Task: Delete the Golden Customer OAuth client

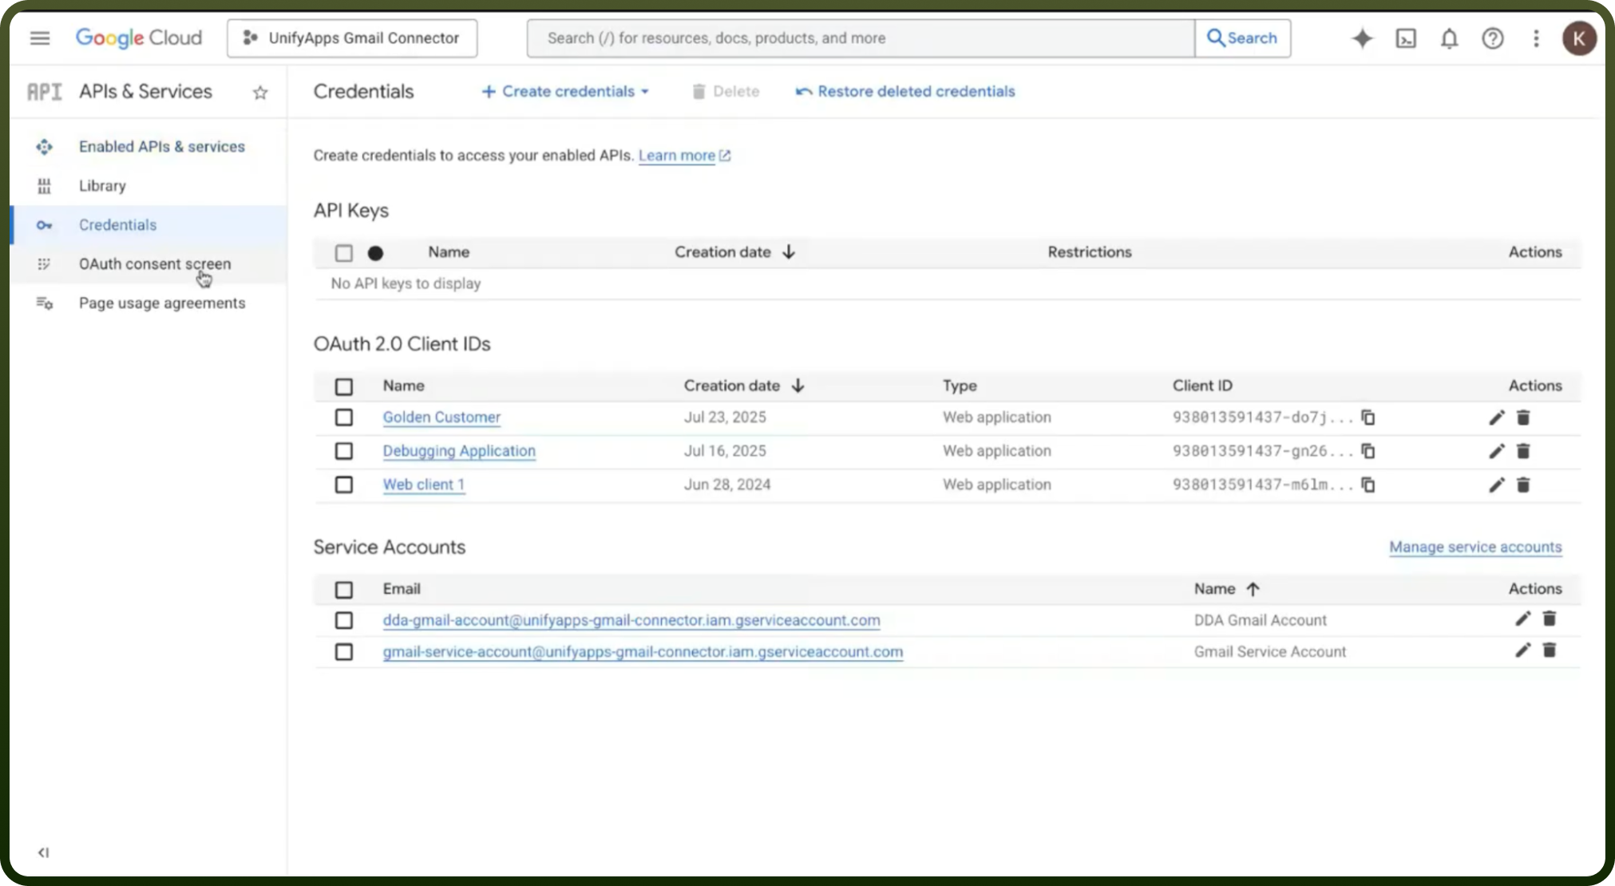Action: pos(1523,417)
